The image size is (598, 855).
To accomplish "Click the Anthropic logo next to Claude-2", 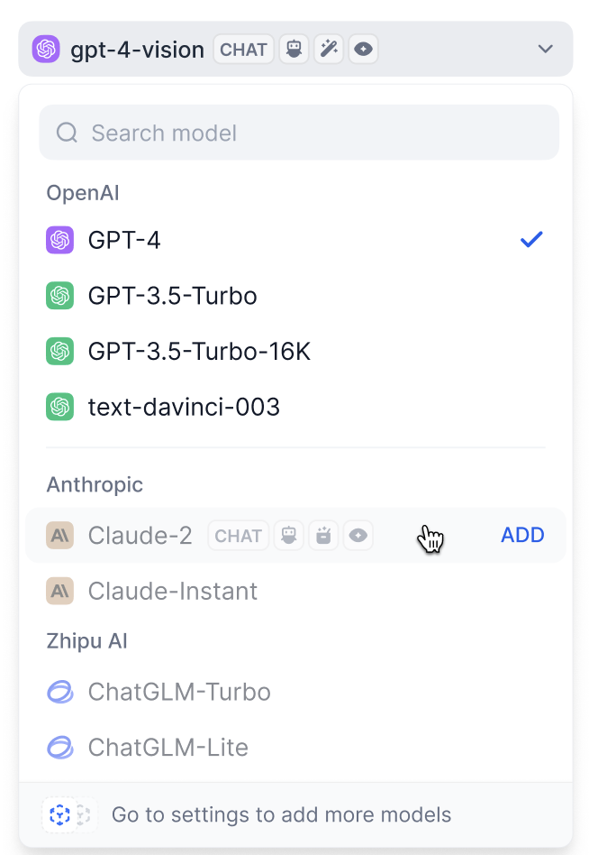I will 59,536.
